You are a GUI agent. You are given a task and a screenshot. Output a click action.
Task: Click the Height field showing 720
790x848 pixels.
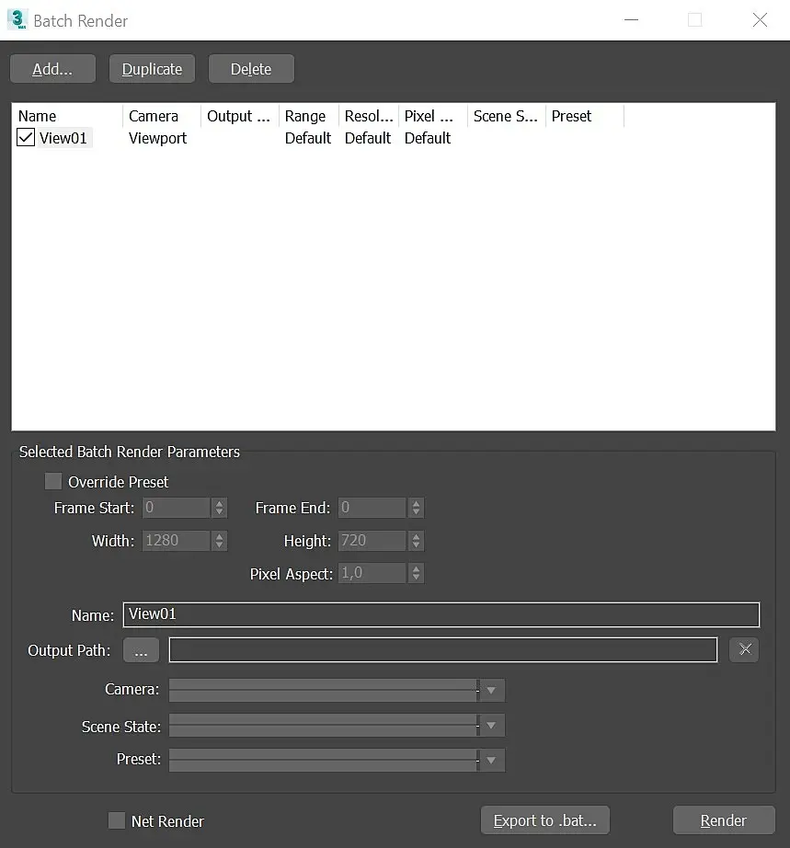[372, 540]
